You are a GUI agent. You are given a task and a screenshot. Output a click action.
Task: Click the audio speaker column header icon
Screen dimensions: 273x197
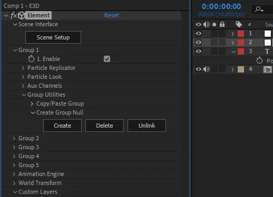point(207,24)
